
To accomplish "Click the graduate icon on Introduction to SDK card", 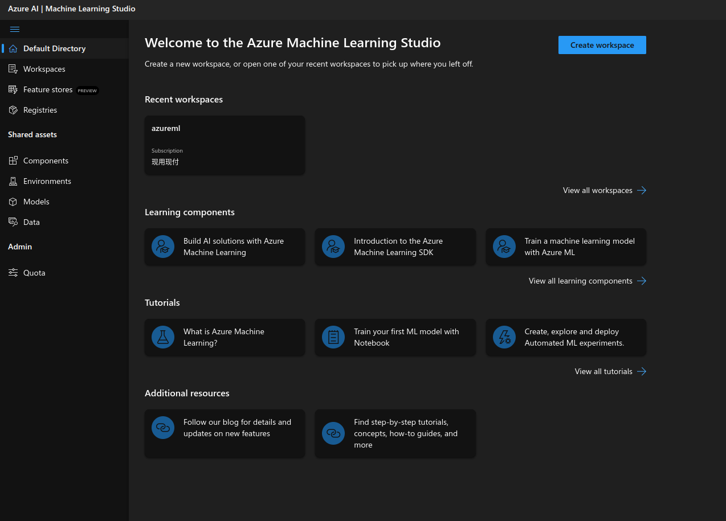I will [333, 247].
